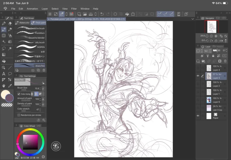Image resolution: width=231 pixels, height=160 pixels.
Task: Click Redo in command bar
Action: (108, 14)
